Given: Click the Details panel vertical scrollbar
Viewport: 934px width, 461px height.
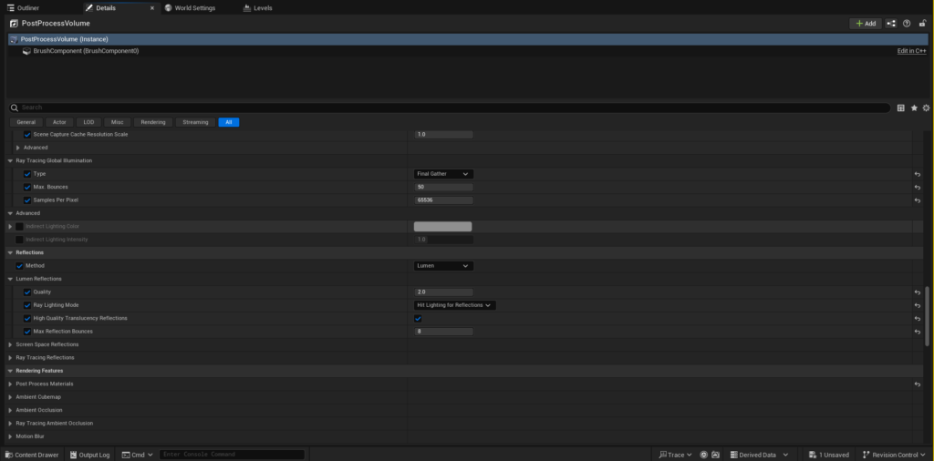Looking at the screenshot, I should click(x=927, y=315).
